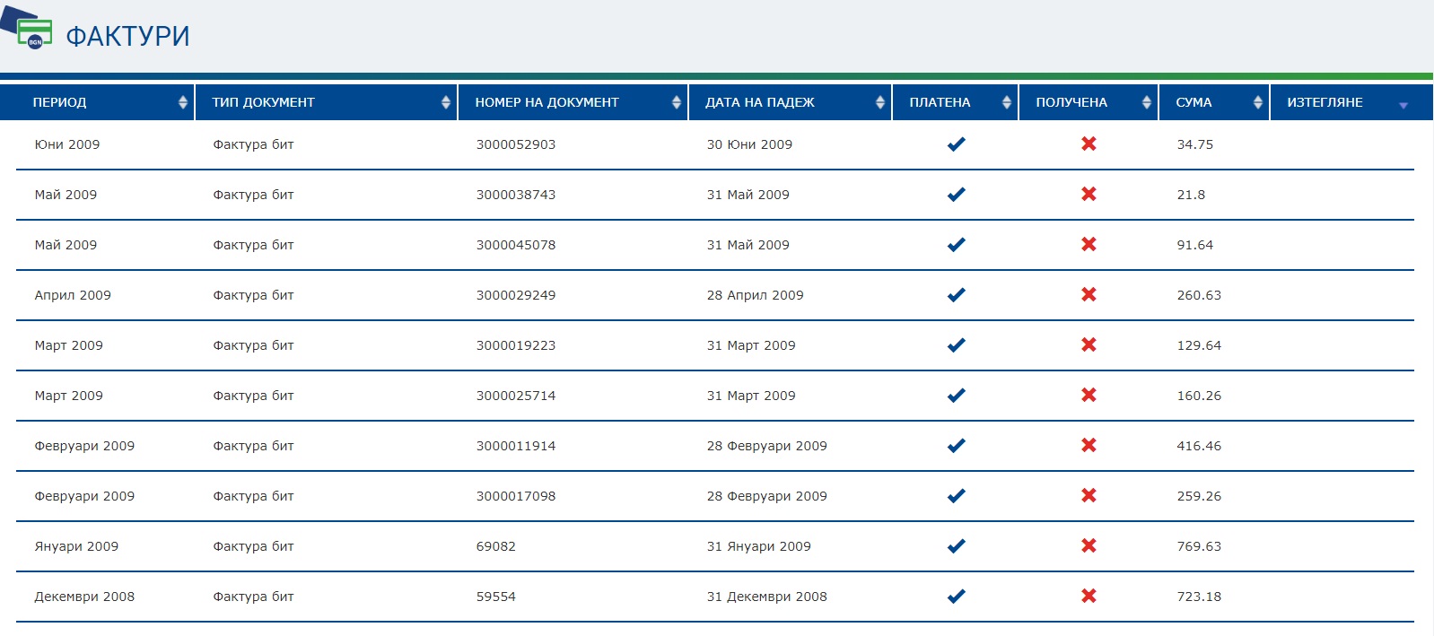The height and width of the screenshot is (636, 1434).
Task: Click the ПЛАТЕНА column header
Action: pos(940,102)
